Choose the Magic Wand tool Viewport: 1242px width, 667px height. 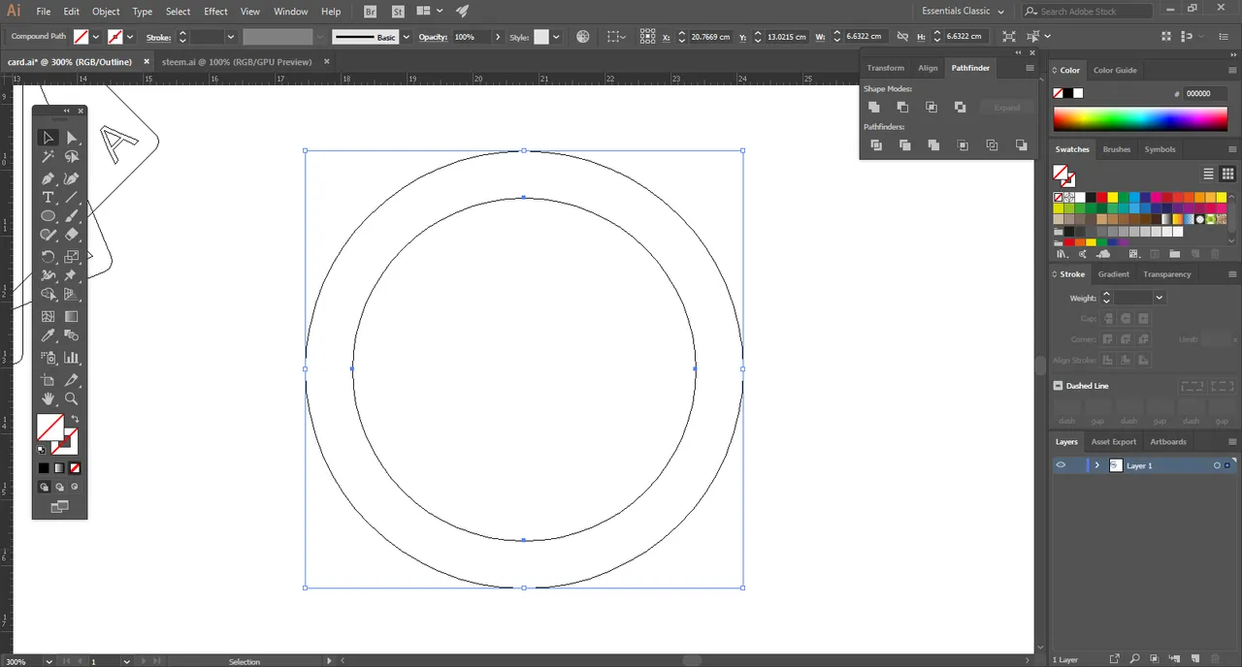(x=48, y=157)
